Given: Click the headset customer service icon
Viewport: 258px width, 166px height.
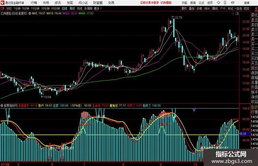Looking at the screenshot, I should point(218,3).
